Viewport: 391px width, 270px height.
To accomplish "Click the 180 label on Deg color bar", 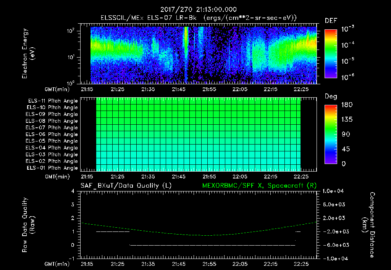I will pos(347,104).
